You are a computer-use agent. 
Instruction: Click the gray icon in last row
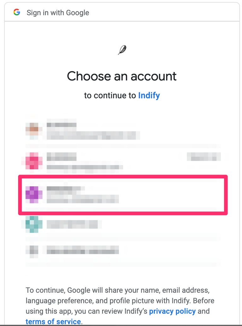[x=32, y=252]
